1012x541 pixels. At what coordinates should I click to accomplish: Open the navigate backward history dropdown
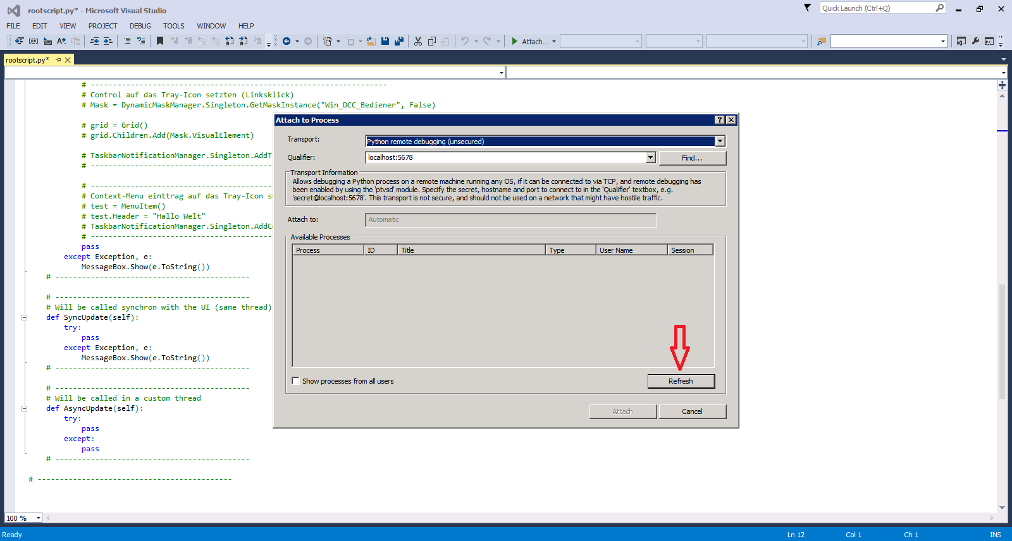click(x=297, y=42)
